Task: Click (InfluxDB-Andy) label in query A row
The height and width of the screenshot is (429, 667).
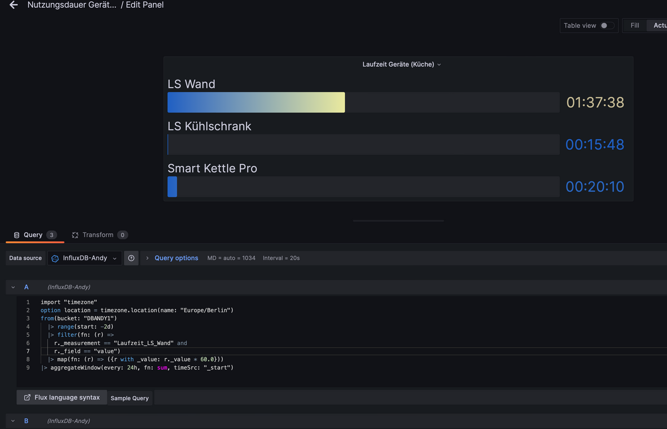Action: coord(69,287)
